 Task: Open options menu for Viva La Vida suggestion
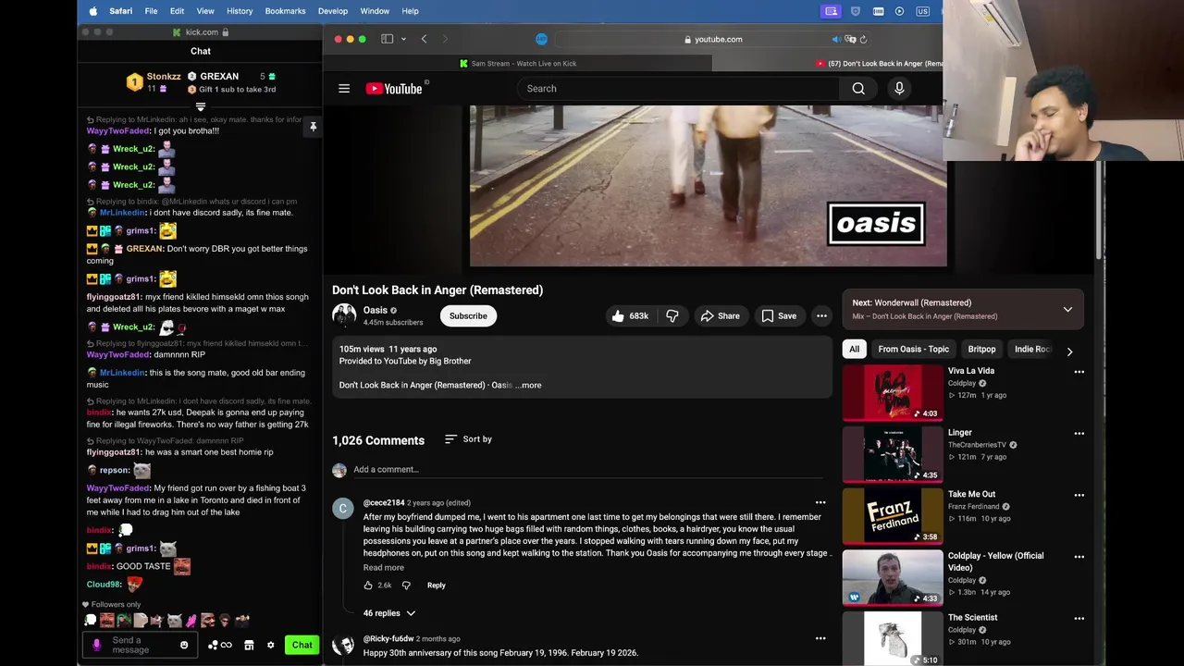1079,372
